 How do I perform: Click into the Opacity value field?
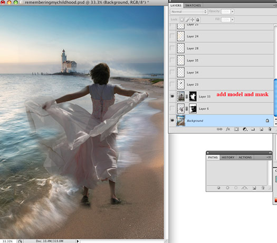226,12
